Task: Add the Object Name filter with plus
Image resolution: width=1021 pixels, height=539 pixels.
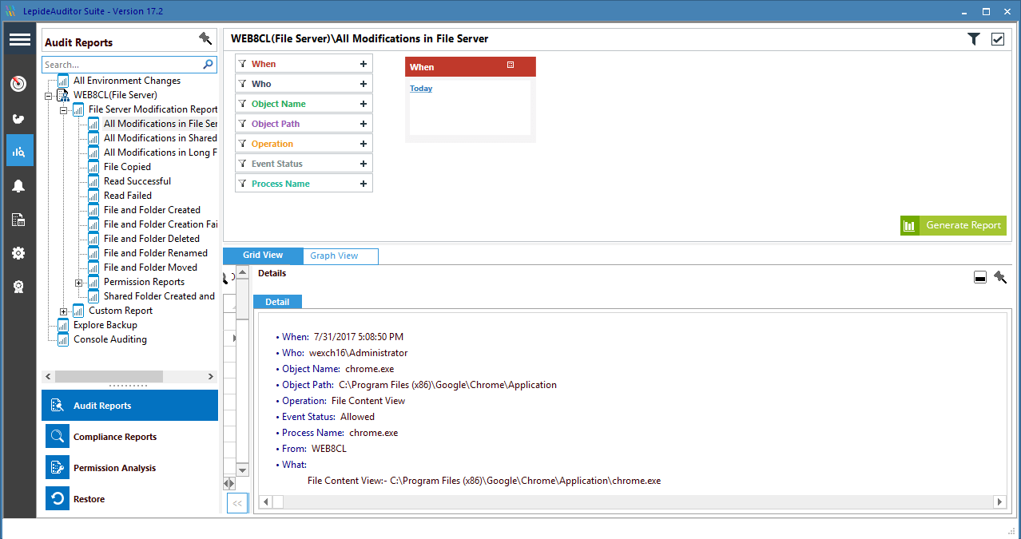Action: tap(363, 104)
